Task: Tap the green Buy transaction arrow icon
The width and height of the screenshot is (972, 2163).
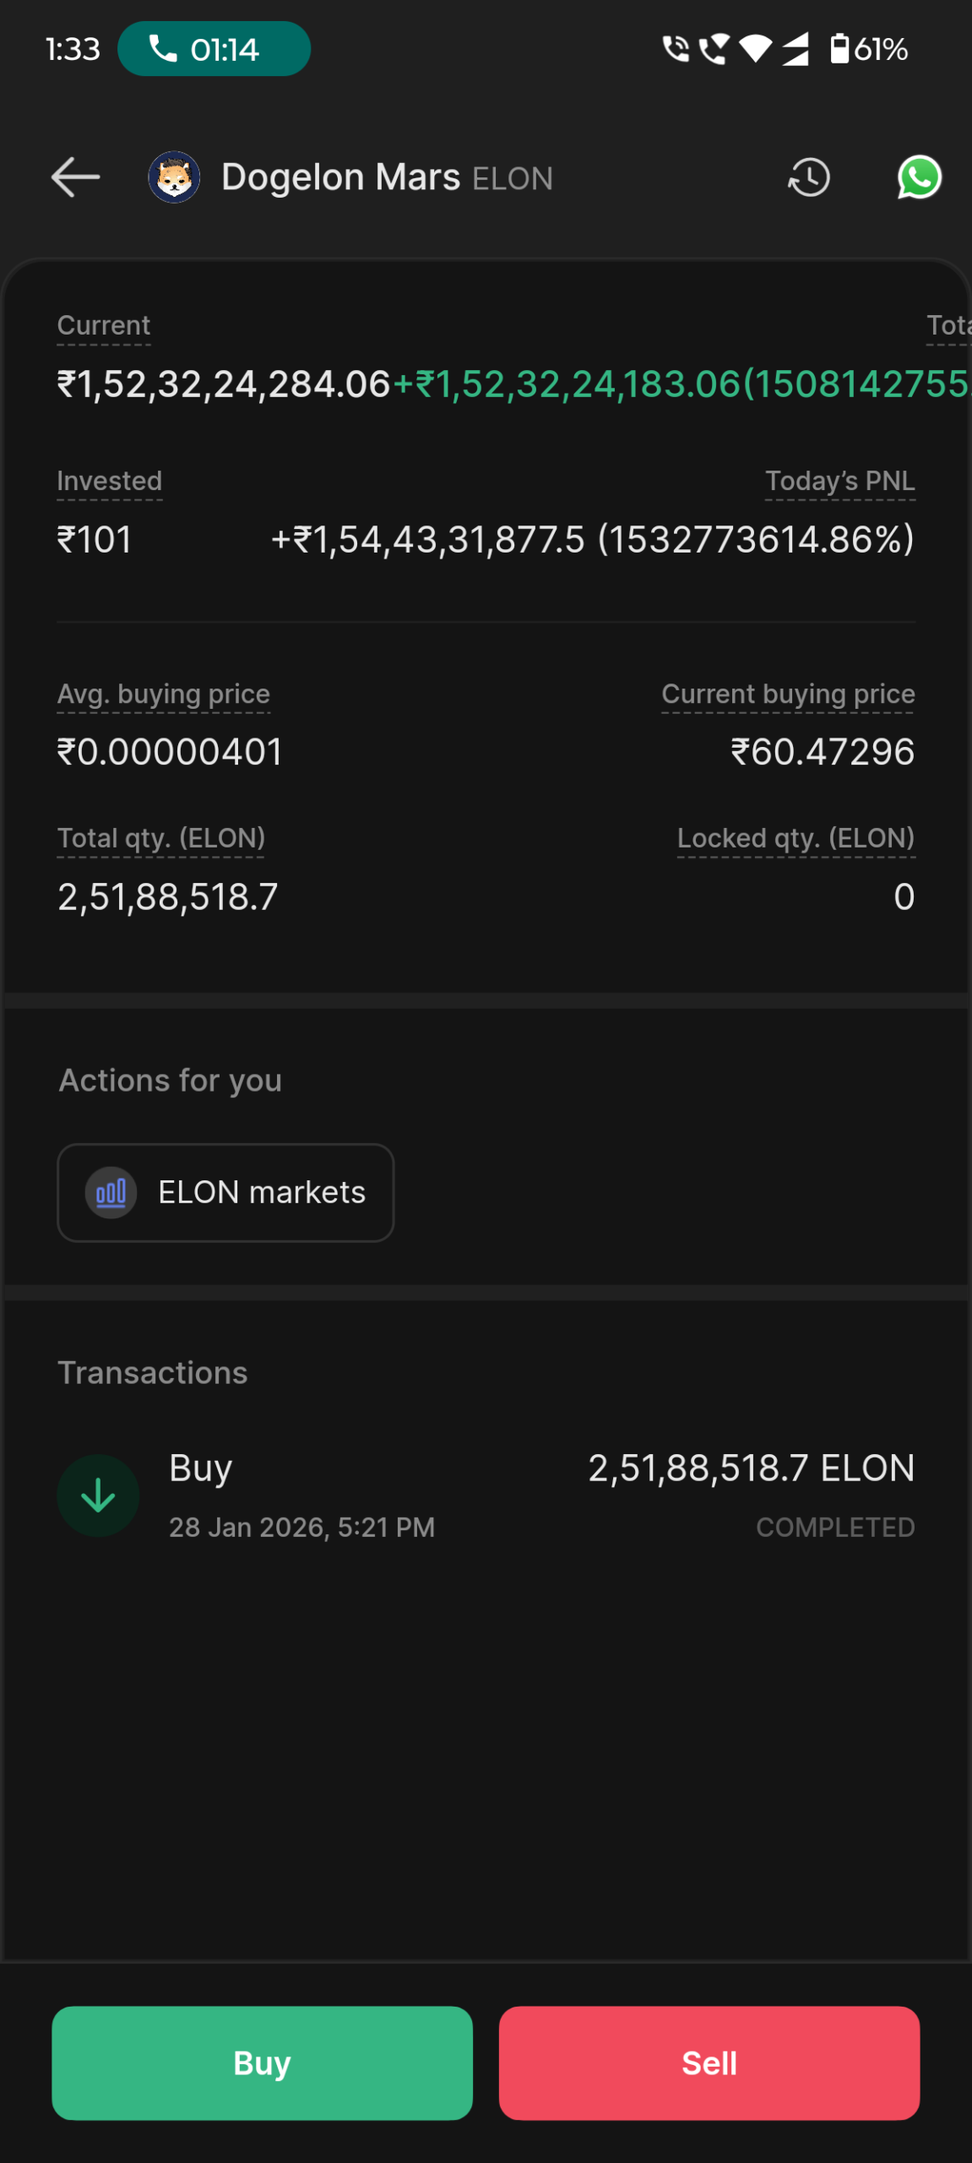Action: [x=98, y=1496]
